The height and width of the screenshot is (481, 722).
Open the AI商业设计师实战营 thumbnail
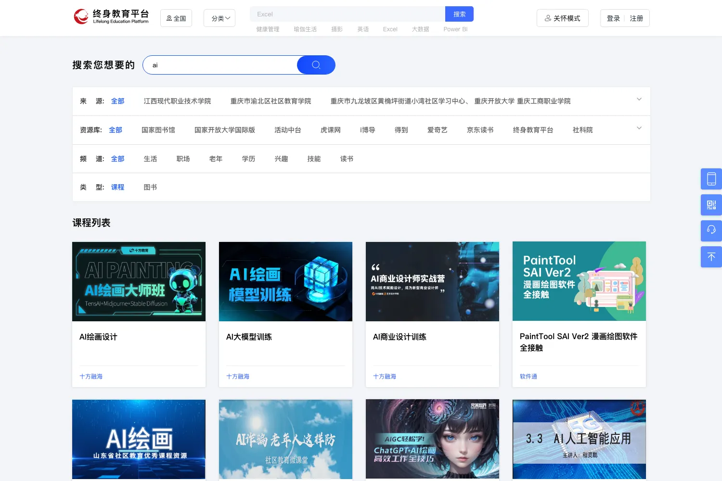(x=432, y=281)
